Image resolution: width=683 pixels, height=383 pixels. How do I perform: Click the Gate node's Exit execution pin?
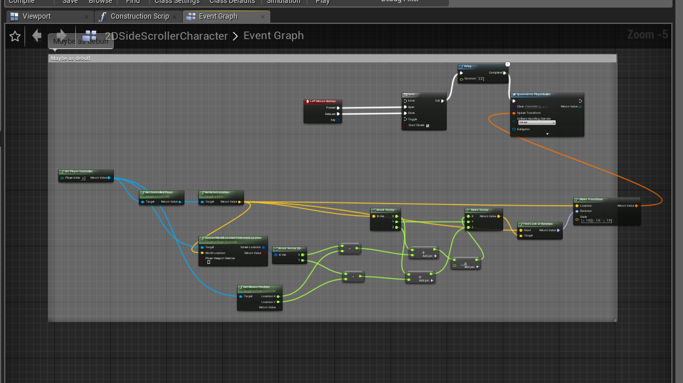click(x=443, y=100)
